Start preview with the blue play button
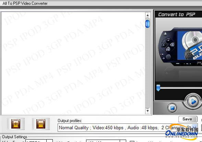Screen dimensions: 202x142 (x=193, y=101)
